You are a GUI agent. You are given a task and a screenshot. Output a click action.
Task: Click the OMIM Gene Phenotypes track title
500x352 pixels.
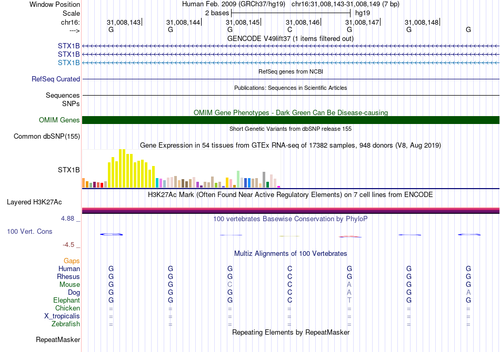291,112
